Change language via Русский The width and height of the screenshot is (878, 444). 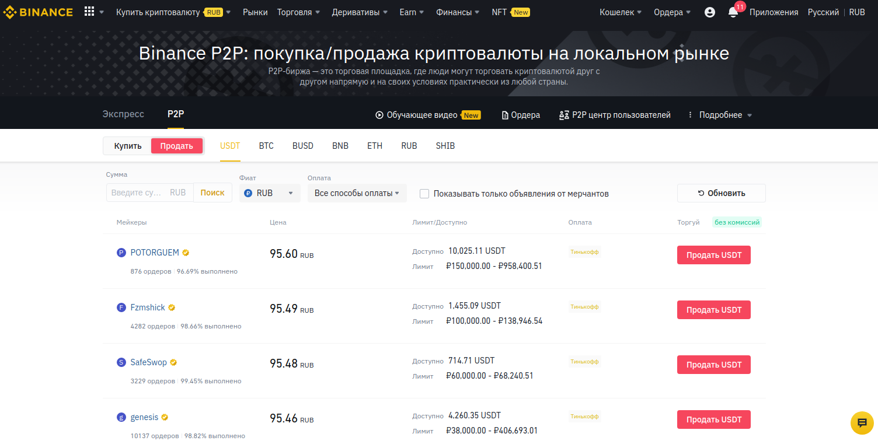[x=823, y=12]
